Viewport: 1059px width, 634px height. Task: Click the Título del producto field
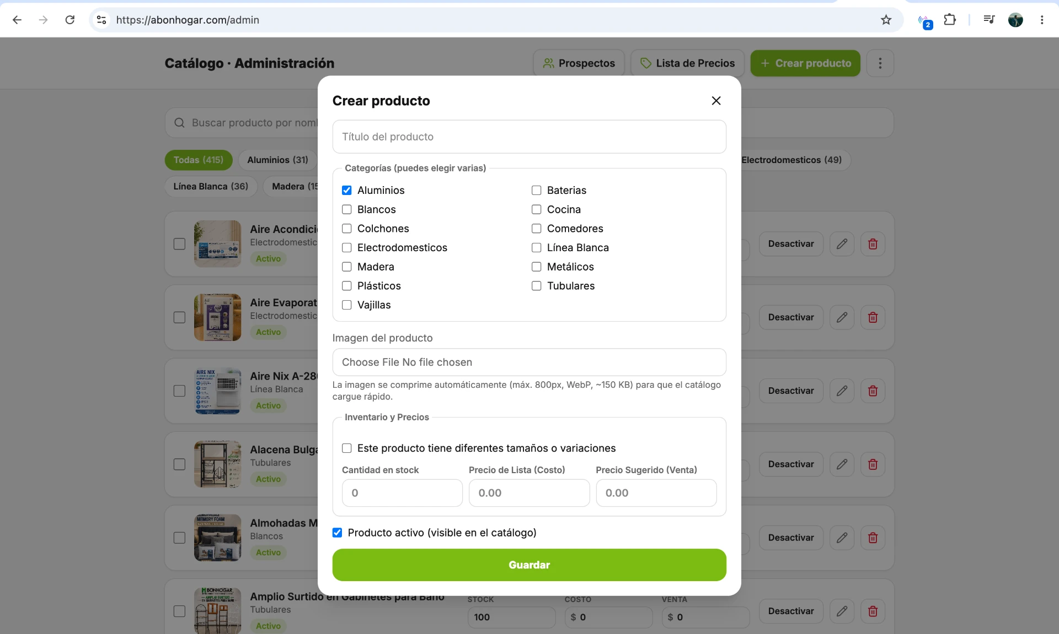click(x=529, y=137)
